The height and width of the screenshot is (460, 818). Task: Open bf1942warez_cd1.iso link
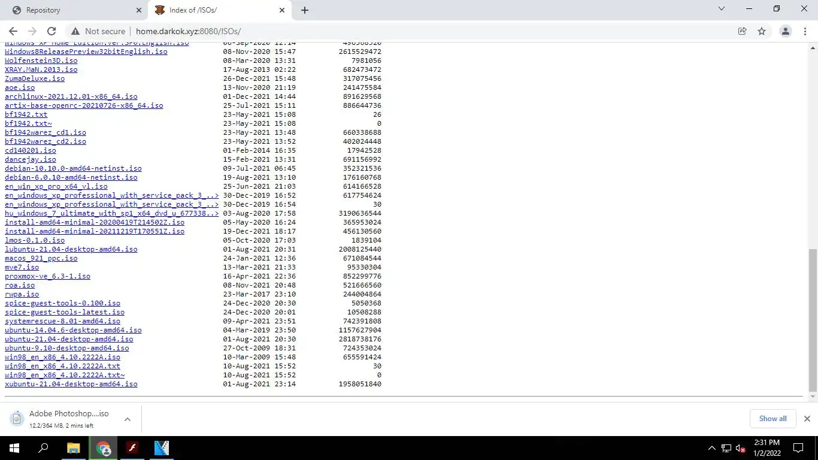pos(46,132)
